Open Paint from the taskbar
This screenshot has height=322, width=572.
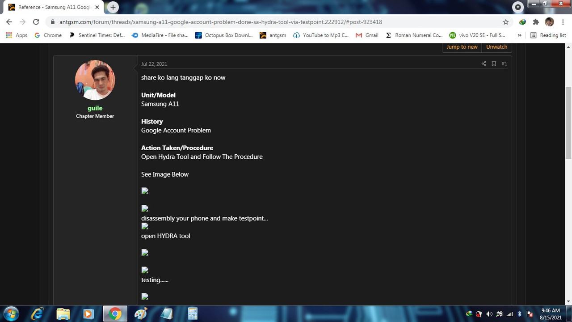140,314
